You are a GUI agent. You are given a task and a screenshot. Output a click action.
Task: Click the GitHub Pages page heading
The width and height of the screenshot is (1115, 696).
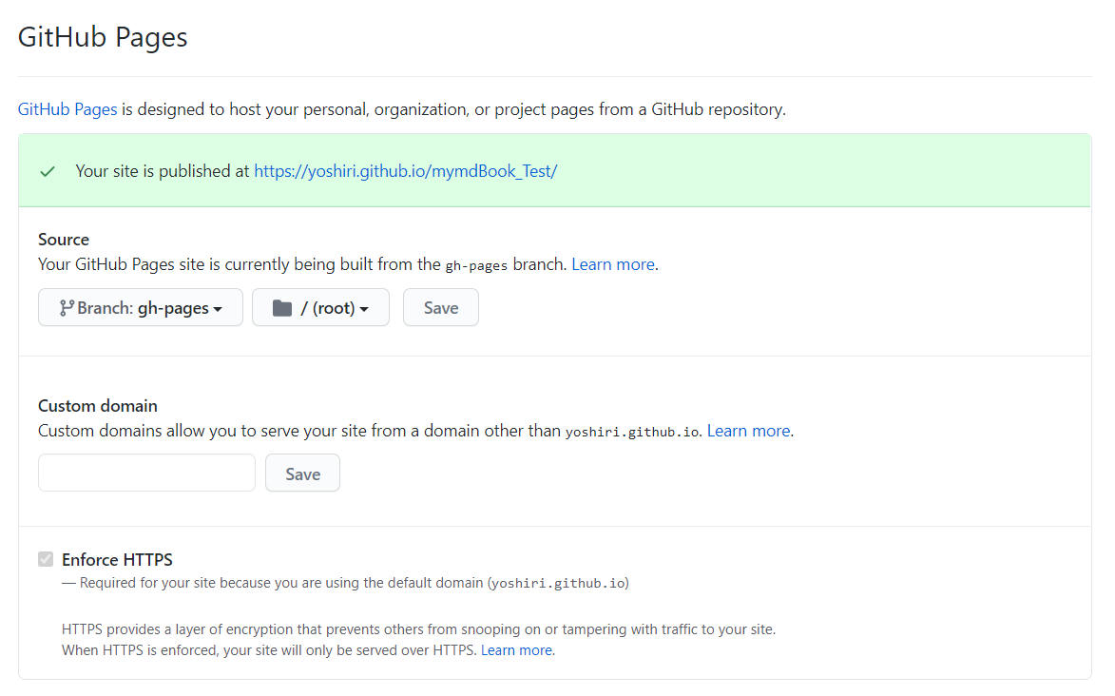[x=103, y=37]
